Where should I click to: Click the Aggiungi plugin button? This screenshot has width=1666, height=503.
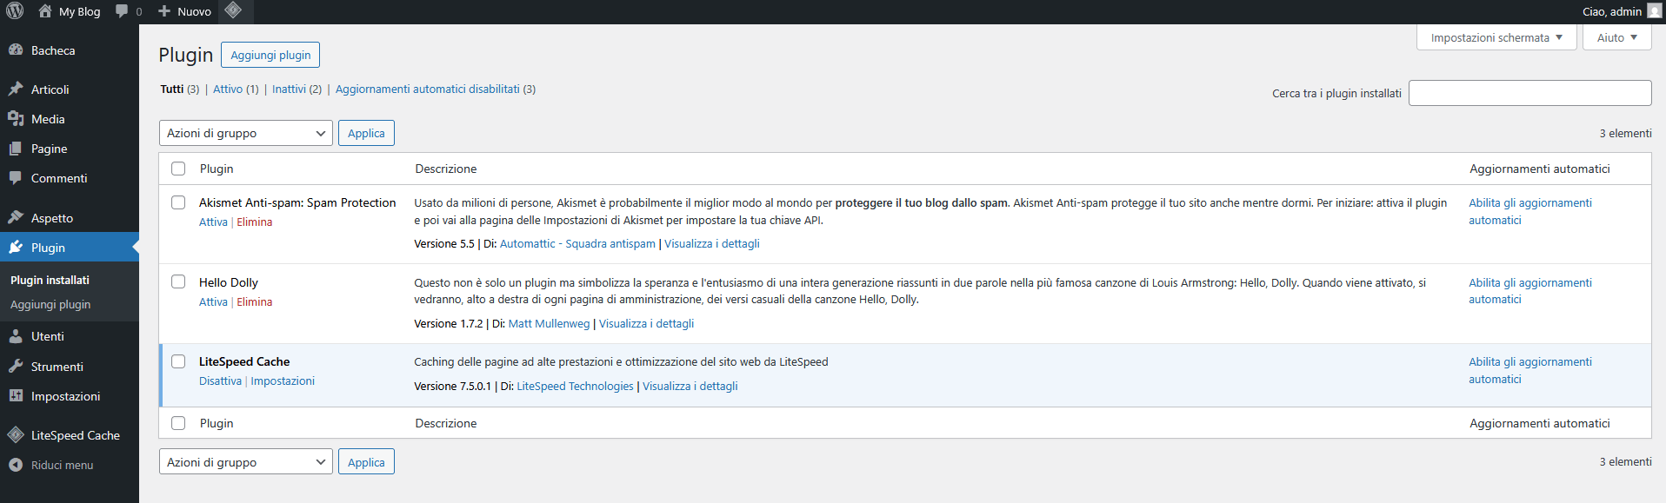tap(270, 55)
